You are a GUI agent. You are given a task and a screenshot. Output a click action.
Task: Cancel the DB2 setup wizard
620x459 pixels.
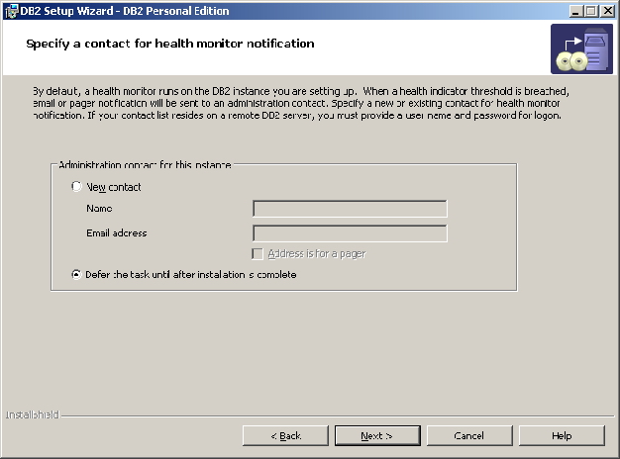pyautogui.click(x=469, y=435)
